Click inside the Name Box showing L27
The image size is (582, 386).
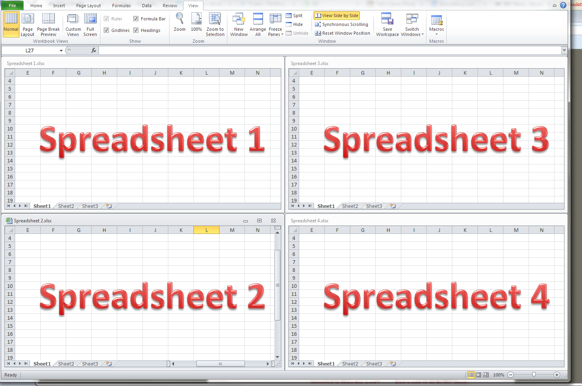pyautogui.click(x=32, y=50)
